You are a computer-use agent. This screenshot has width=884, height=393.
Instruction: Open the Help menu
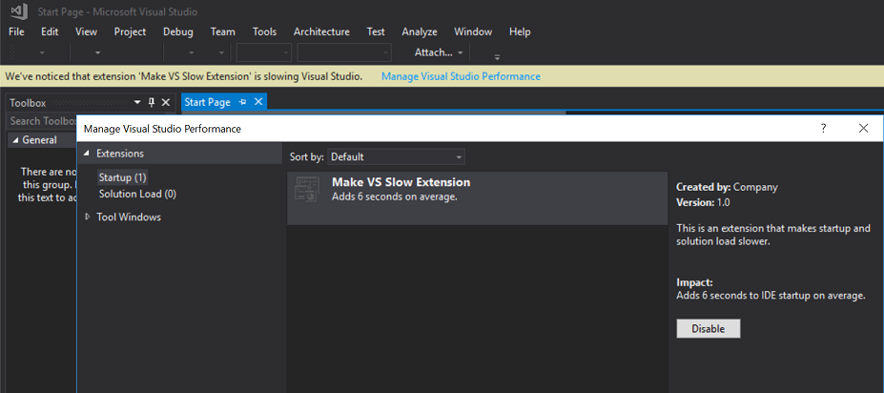coord(520,31)
